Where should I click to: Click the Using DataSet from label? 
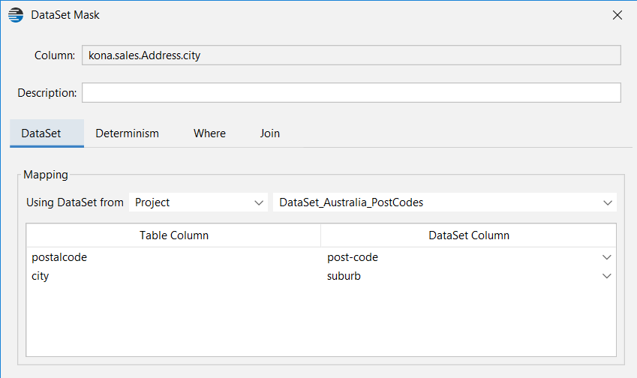point(75,202)
